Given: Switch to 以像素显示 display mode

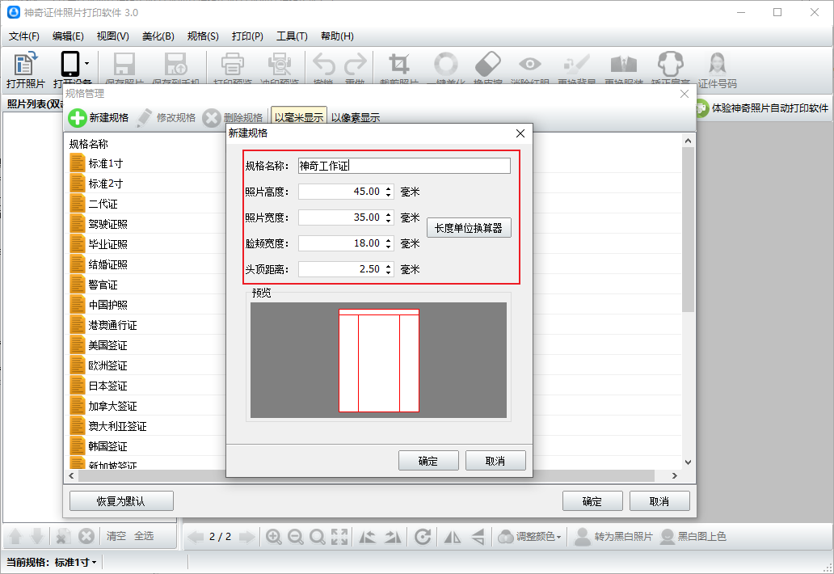Looking at the screenshot, I should click(356, 117).
